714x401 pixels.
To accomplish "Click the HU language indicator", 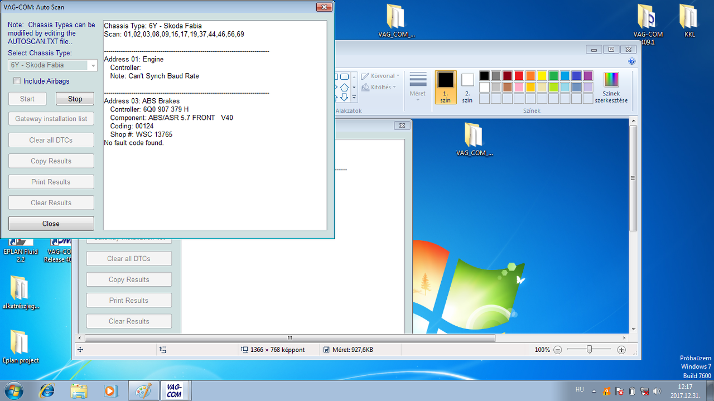I will 580,389.
